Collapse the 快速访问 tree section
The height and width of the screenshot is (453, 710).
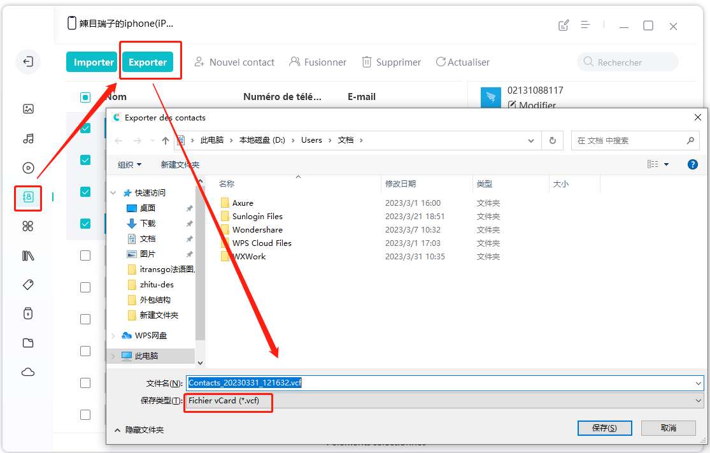113,192
